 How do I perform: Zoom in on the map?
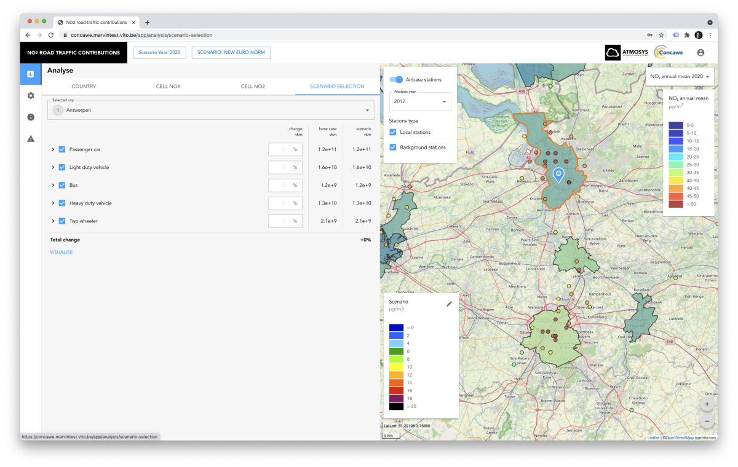tap(707, 404)
